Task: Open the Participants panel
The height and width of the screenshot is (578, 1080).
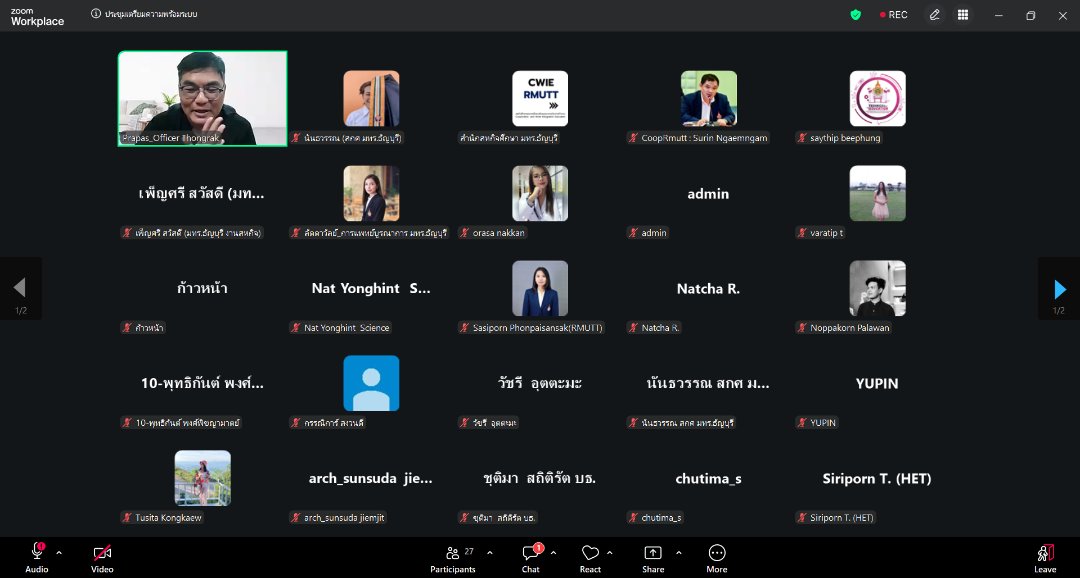Action: pos(453,559)
